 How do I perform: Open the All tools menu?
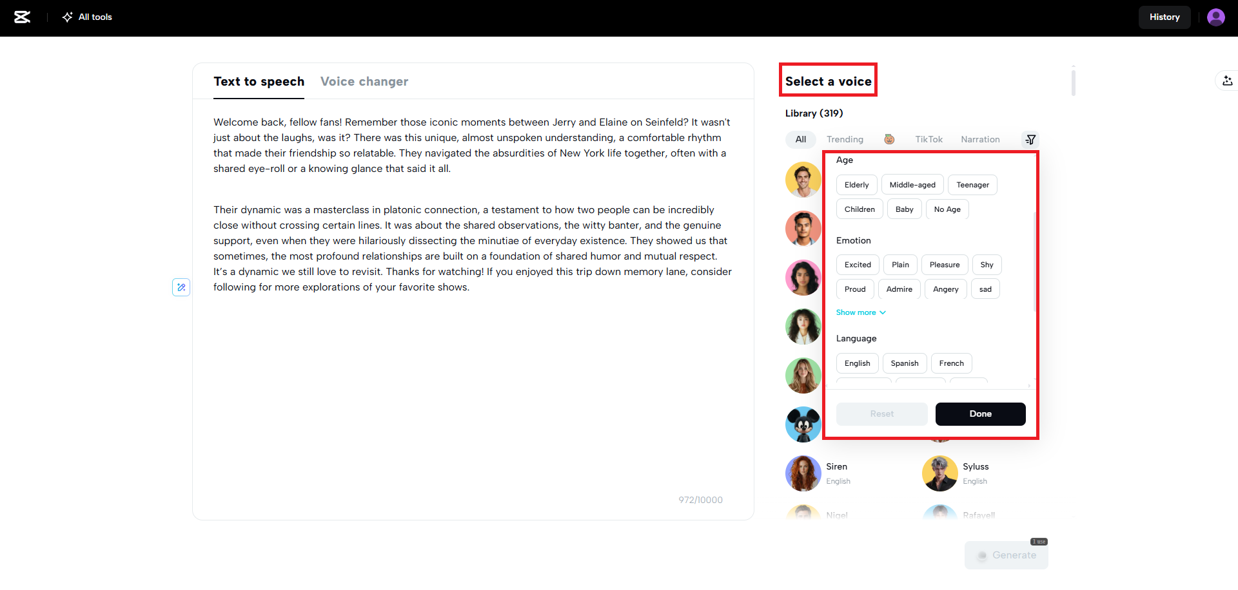tap(87, 17)
